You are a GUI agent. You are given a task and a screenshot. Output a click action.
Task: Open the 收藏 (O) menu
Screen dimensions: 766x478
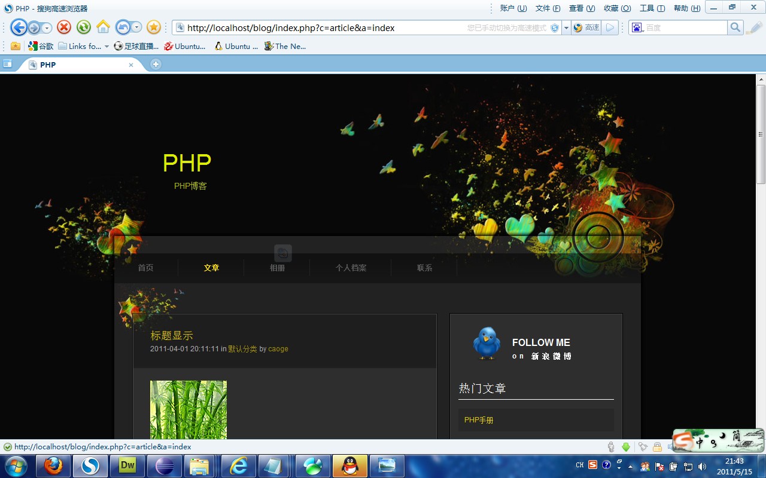click(618, 8)
